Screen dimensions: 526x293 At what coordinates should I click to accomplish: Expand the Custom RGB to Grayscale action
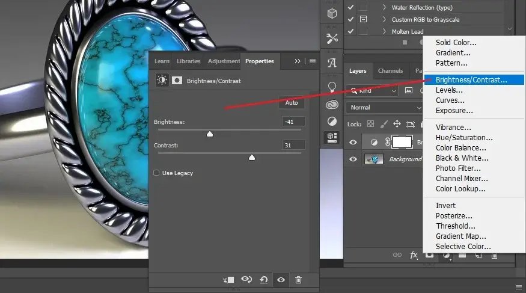point(385,19)
